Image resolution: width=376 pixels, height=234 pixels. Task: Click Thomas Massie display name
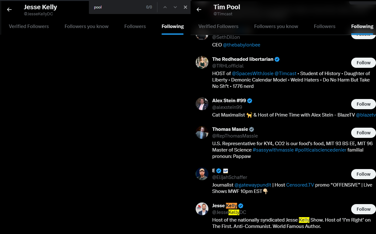[x=230, y=129]
